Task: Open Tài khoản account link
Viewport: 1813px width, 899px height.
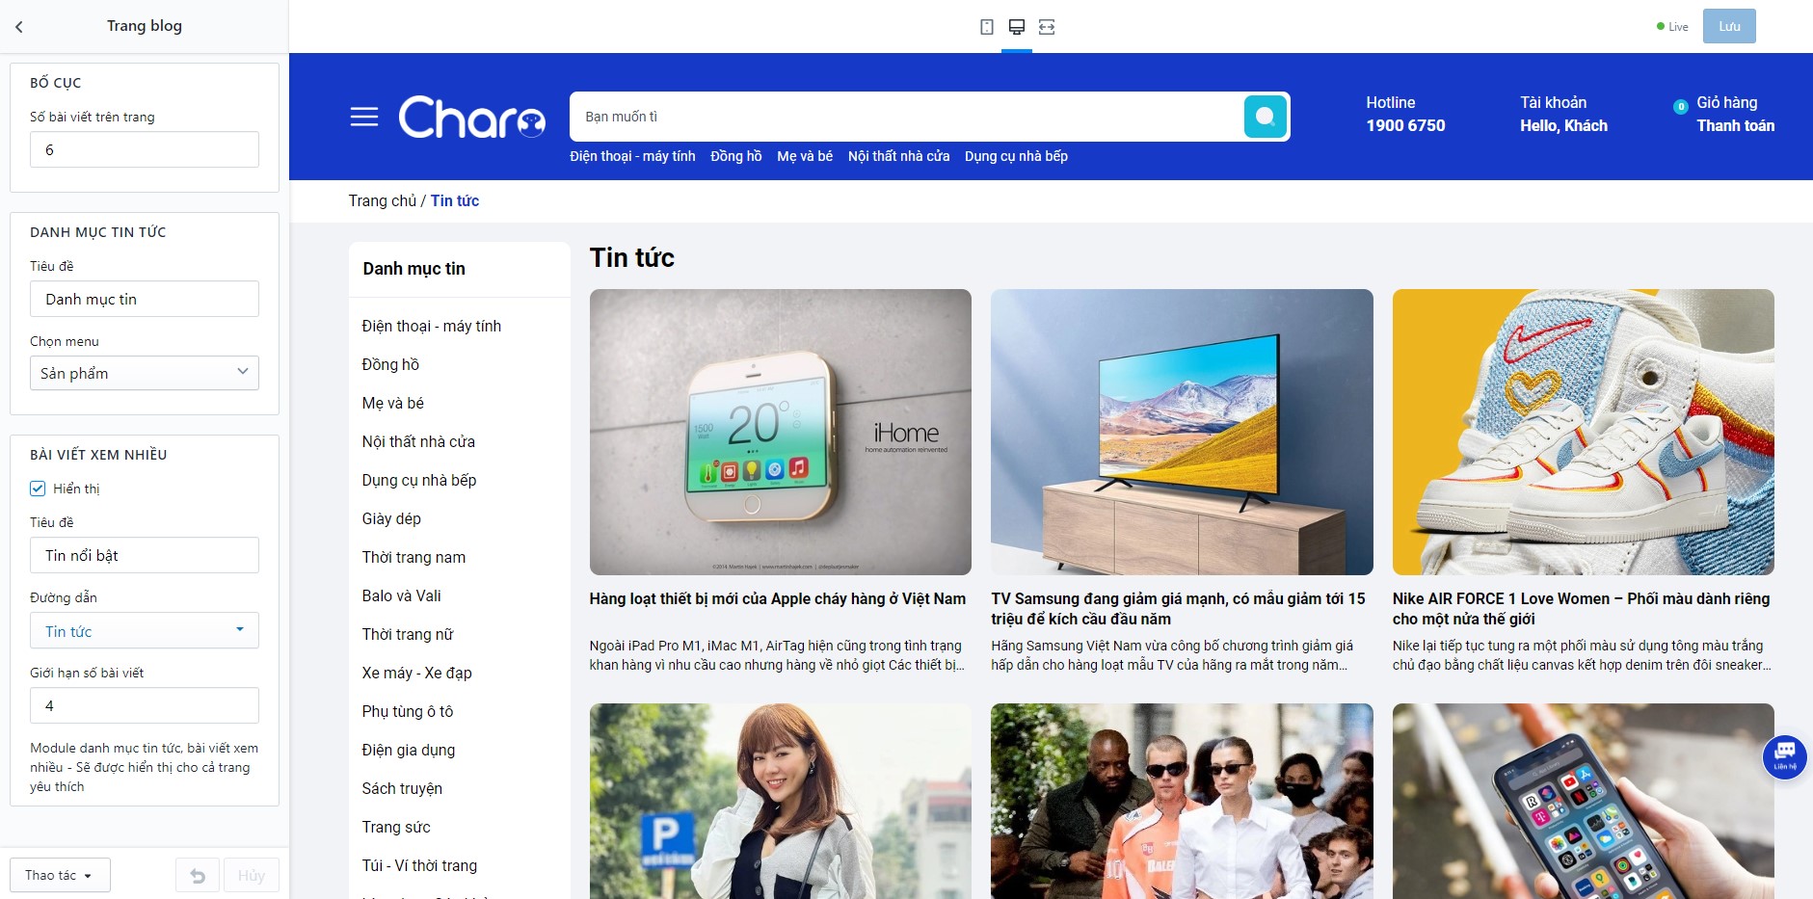Action: tap(1563, 114)
